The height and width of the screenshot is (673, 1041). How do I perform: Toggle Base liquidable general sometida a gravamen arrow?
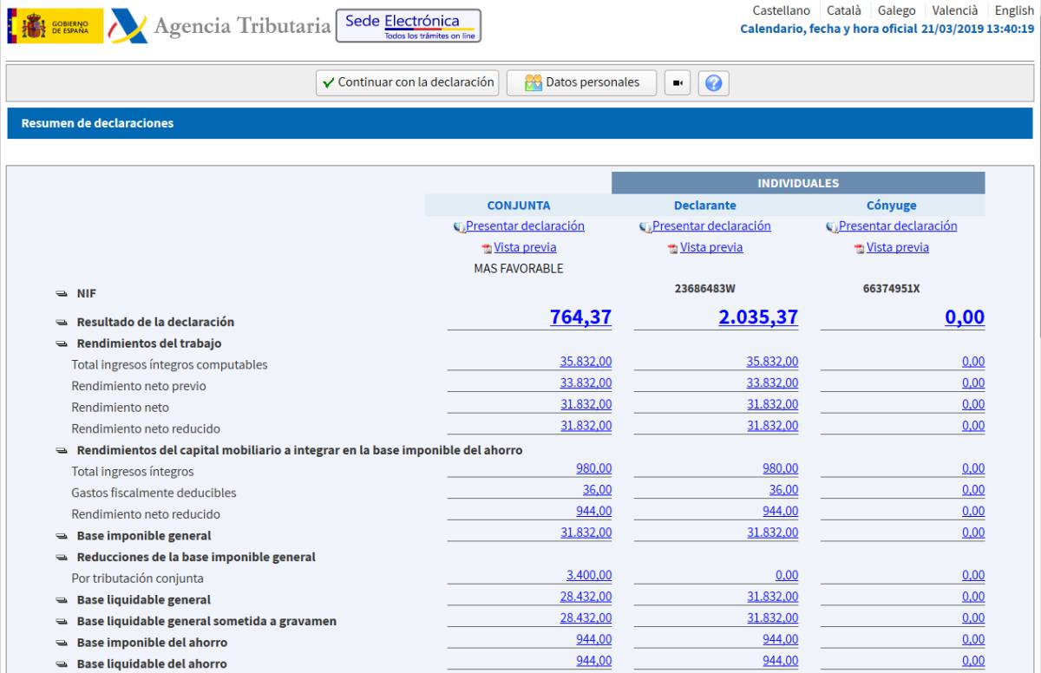[62, 622]
